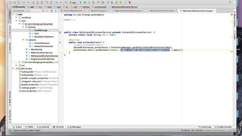Collapse the Gradle Scripts node

point(13,69)
